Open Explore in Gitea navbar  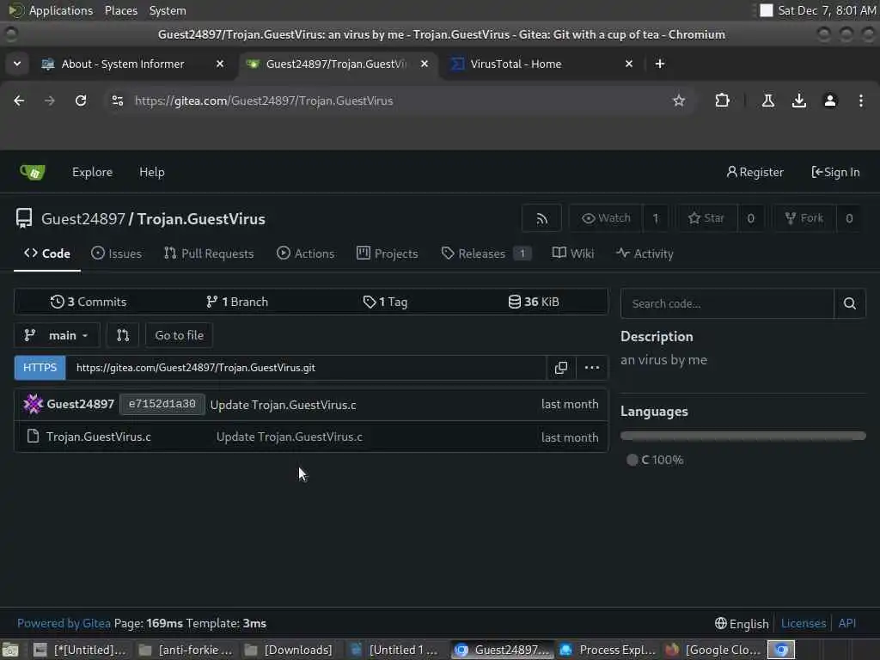coord(92,172)
